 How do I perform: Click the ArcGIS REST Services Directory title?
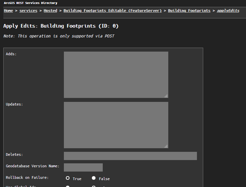(x=31, y=3)
